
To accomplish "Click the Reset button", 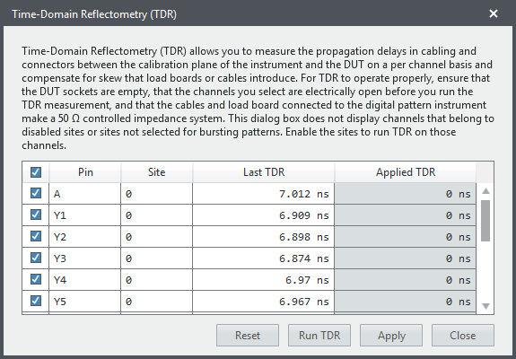I will tap(248, 336).
